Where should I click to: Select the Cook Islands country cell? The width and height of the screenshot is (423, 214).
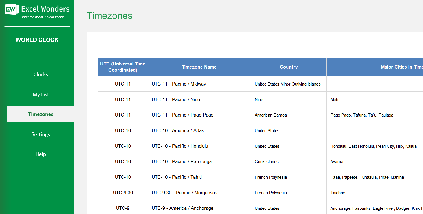[x=266, y=162]
